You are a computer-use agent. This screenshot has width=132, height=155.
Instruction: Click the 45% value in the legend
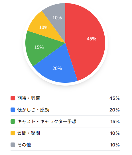(115, 98)
